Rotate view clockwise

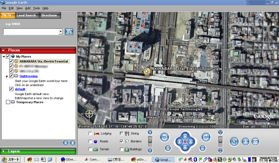click(x=206, y=137)
